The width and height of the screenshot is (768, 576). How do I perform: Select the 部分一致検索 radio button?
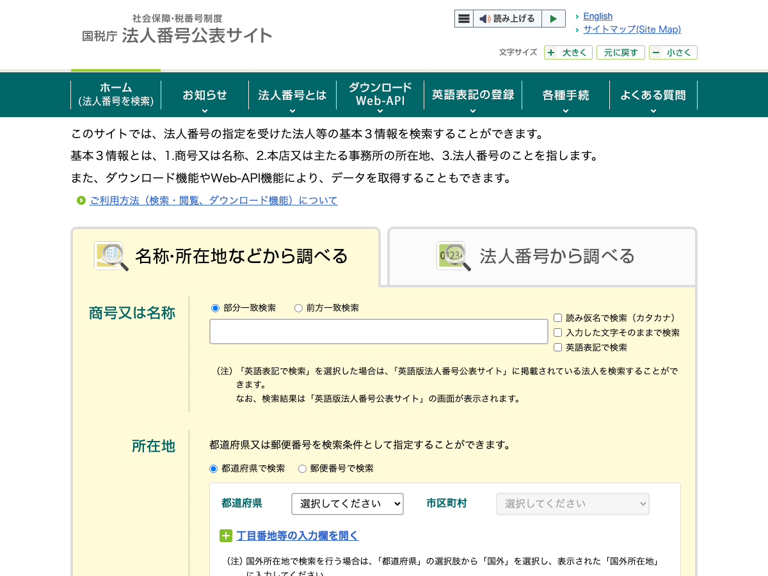click(x=215, y=308)
